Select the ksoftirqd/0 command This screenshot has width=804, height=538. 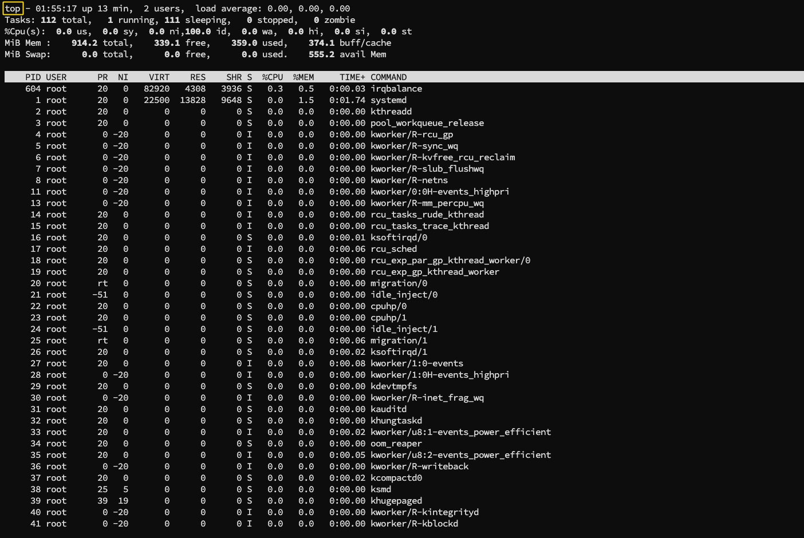(x=399, y=238)
